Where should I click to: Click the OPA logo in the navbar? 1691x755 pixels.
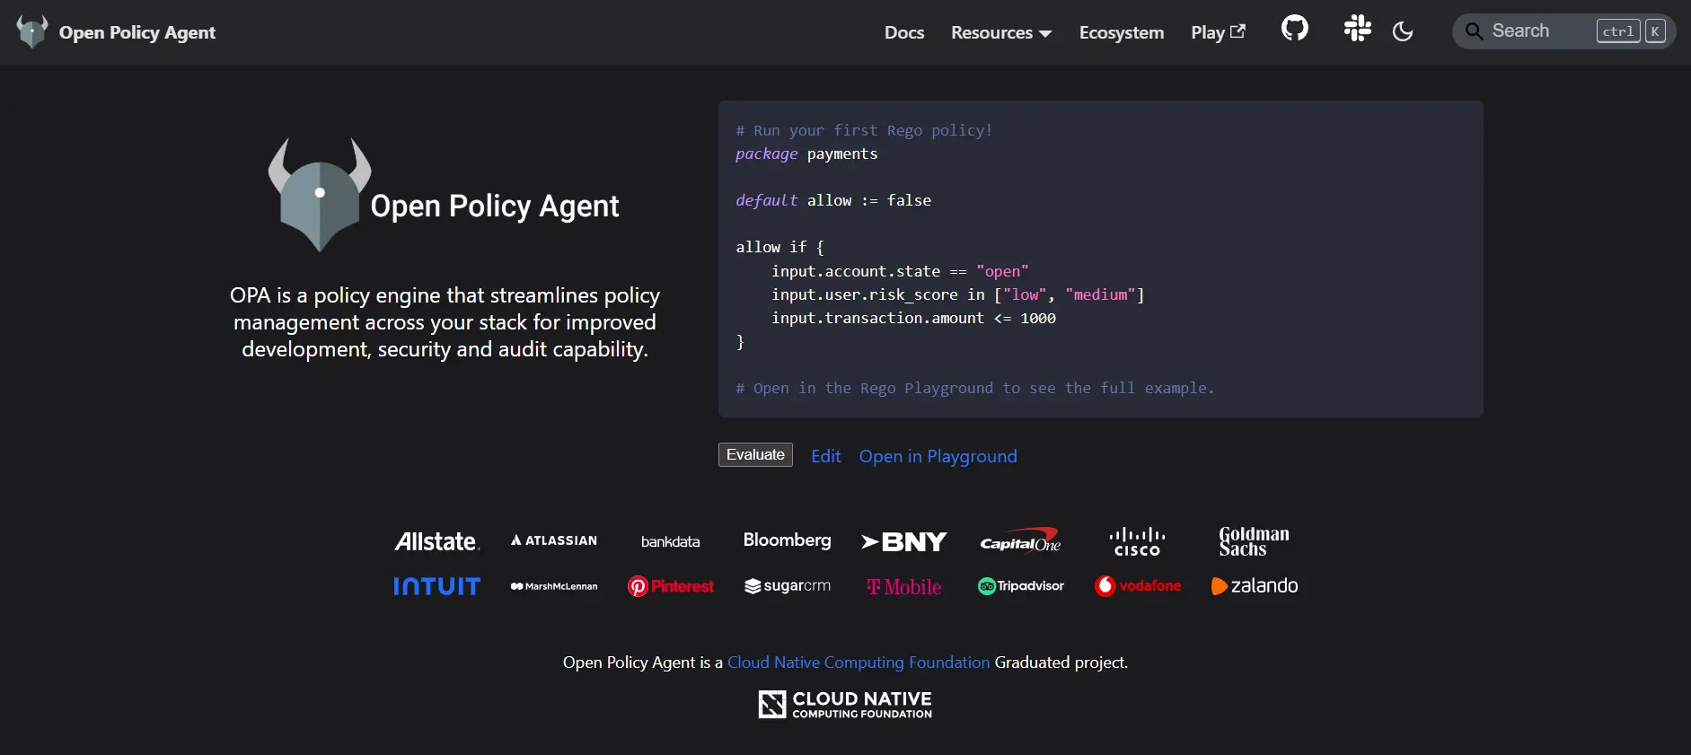click(x=32, y=31)
